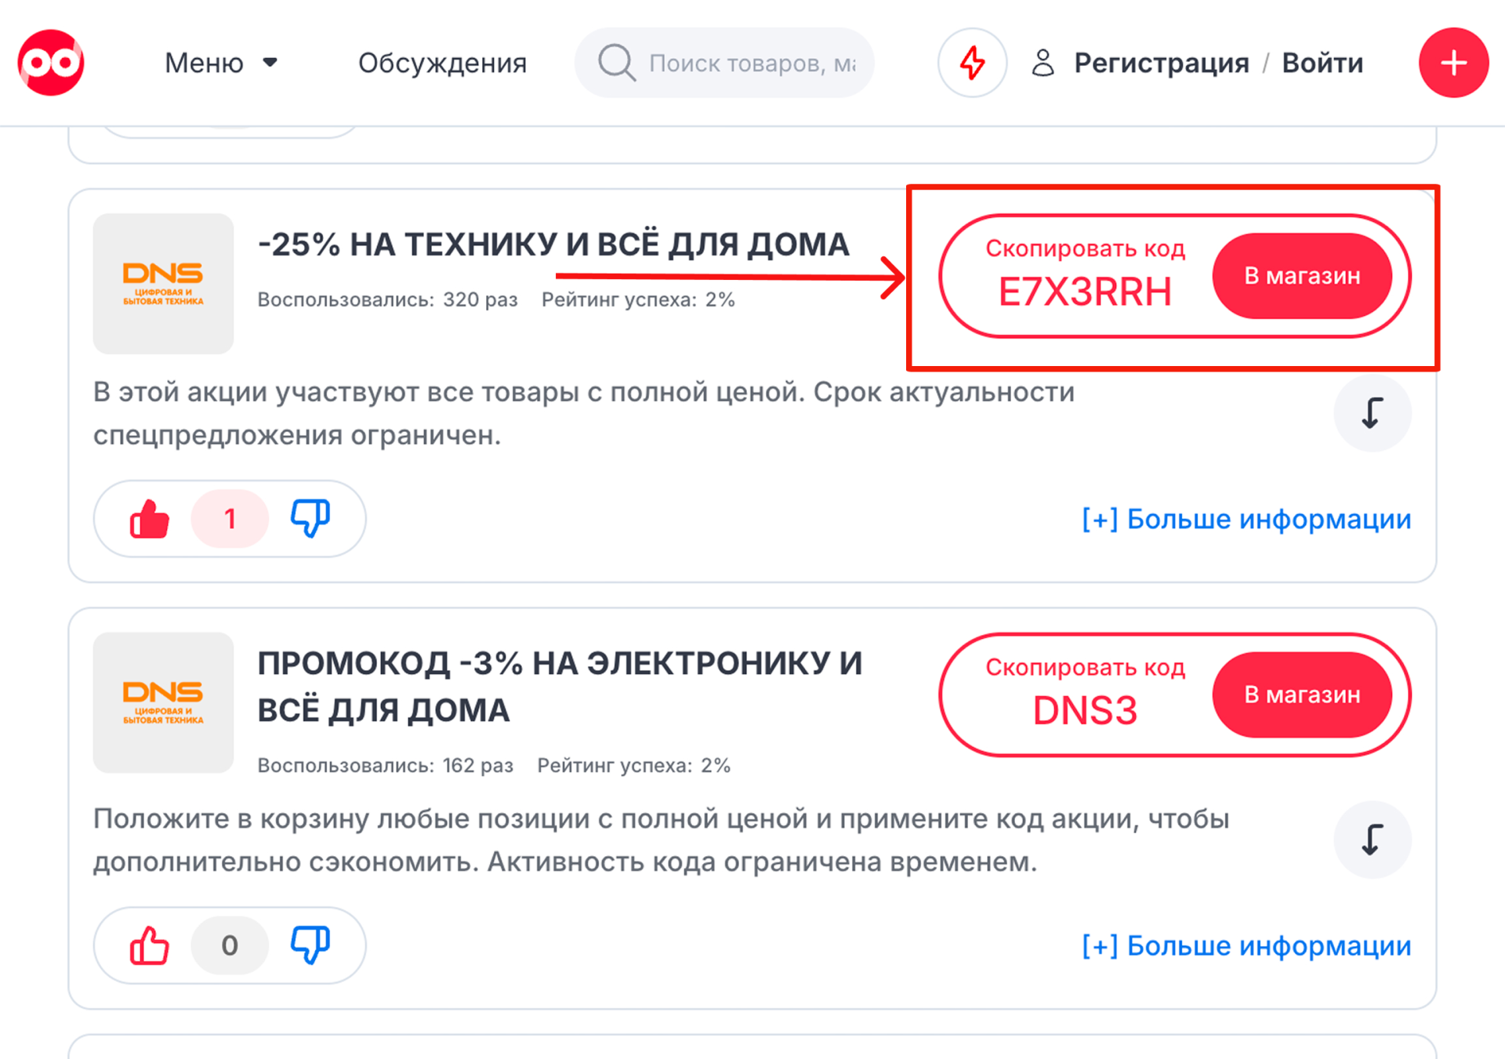Click the Войти login link

tap(1322, 63)
